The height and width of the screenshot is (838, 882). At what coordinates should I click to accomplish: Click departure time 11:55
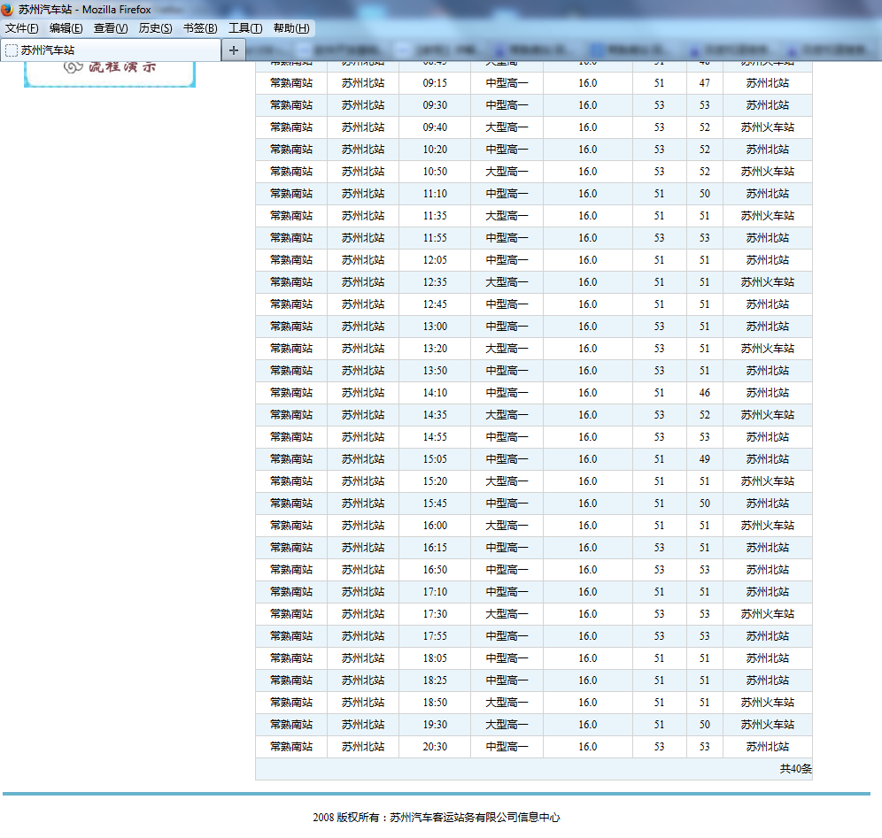click(435, 238)
